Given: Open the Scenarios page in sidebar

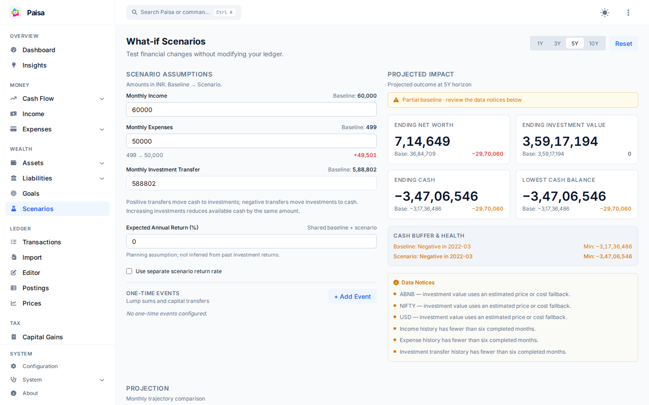Looking at the screenshot, I should 57,209.
